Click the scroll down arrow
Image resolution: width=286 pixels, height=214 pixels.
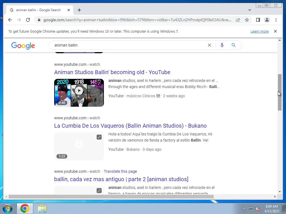pyautogui.click(x=280, y=192)
